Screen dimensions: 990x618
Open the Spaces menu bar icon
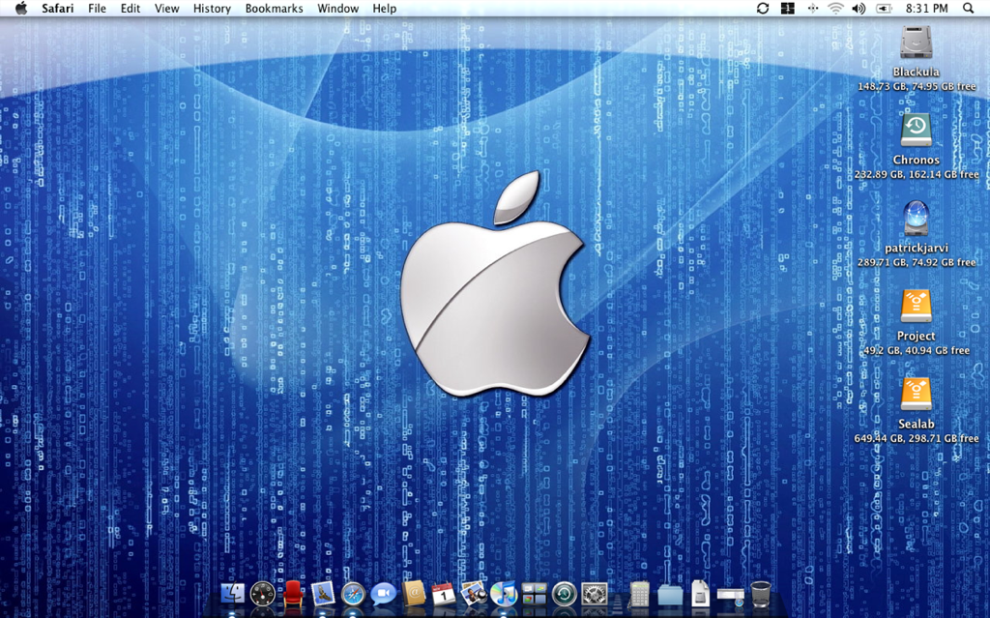[787, 8]
